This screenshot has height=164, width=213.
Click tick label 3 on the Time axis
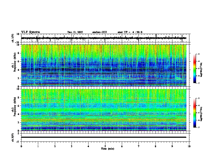pos(72,146)
